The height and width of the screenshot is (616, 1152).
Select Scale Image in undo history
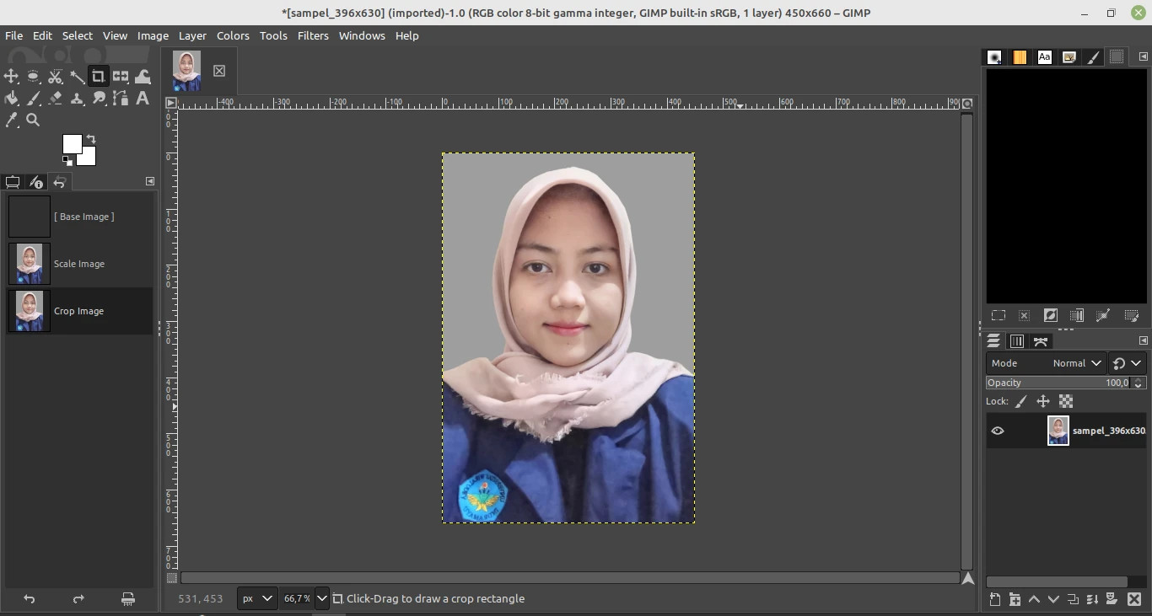79,264
